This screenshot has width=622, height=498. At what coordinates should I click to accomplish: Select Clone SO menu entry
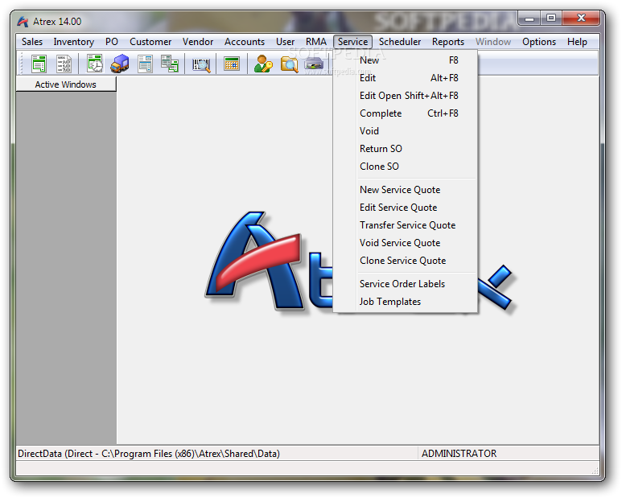406,167
